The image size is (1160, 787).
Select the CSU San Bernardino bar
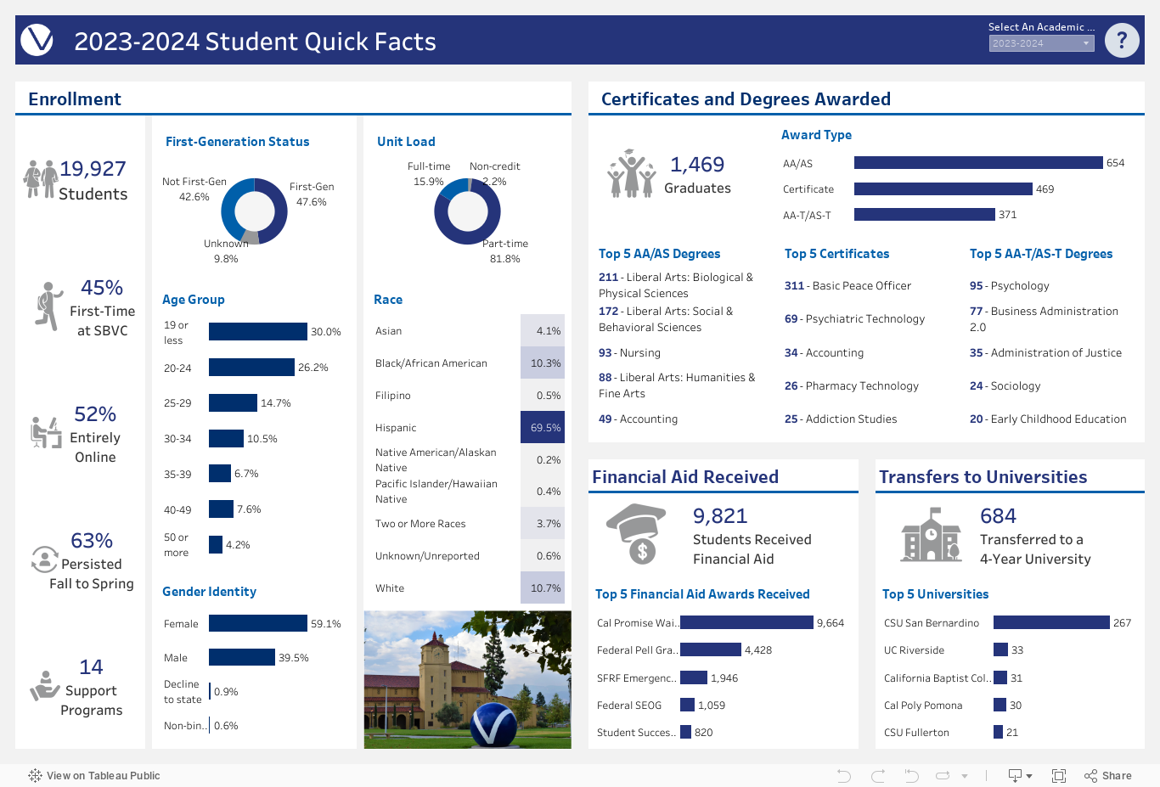(x=1051, y=623)
